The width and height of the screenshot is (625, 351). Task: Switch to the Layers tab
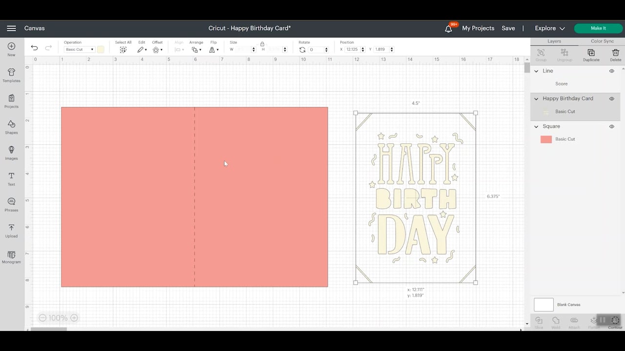pyautogui.click(x=554, y=41)
